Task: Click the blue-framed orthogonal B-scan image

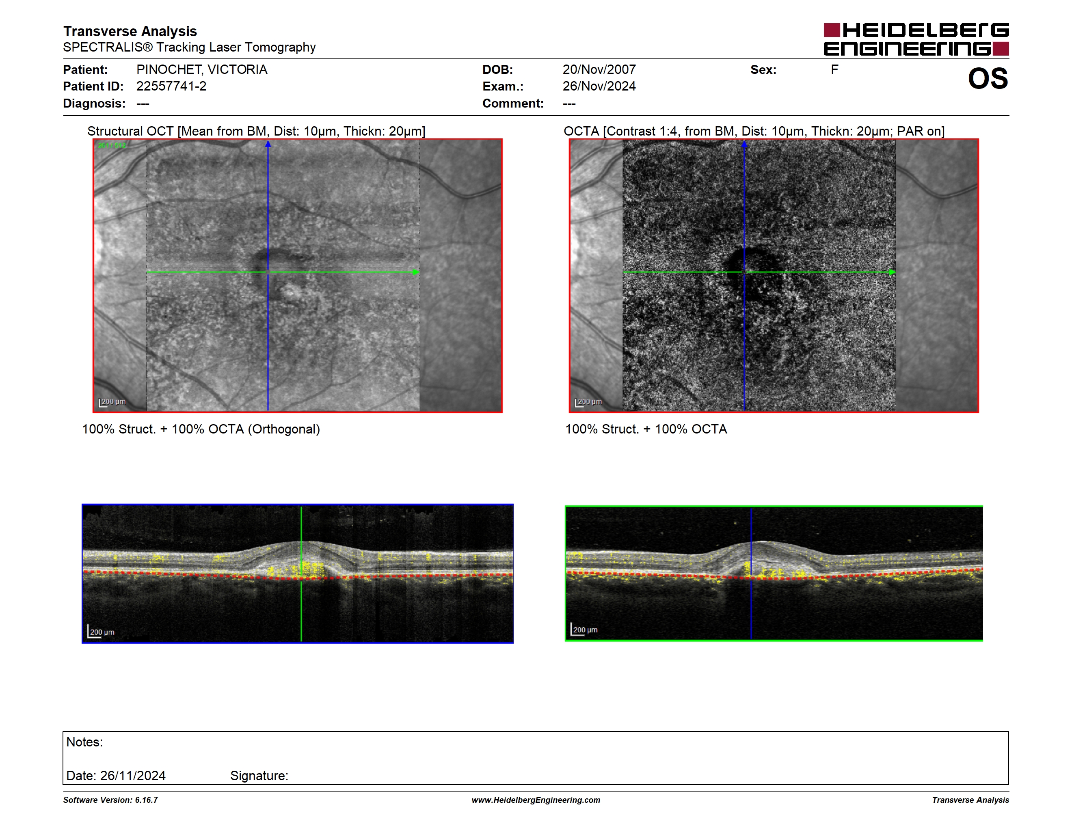Action: pyautogui.click(x=298, y=574)
